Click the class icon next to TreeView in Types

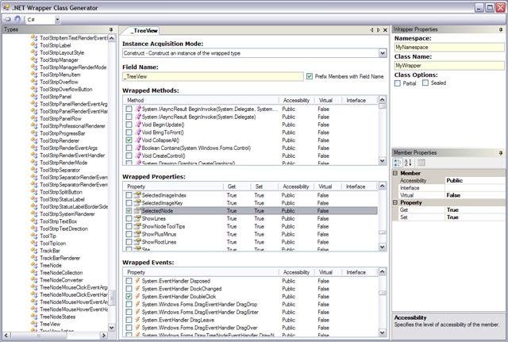pyautogui.click(x=34, y=324)
